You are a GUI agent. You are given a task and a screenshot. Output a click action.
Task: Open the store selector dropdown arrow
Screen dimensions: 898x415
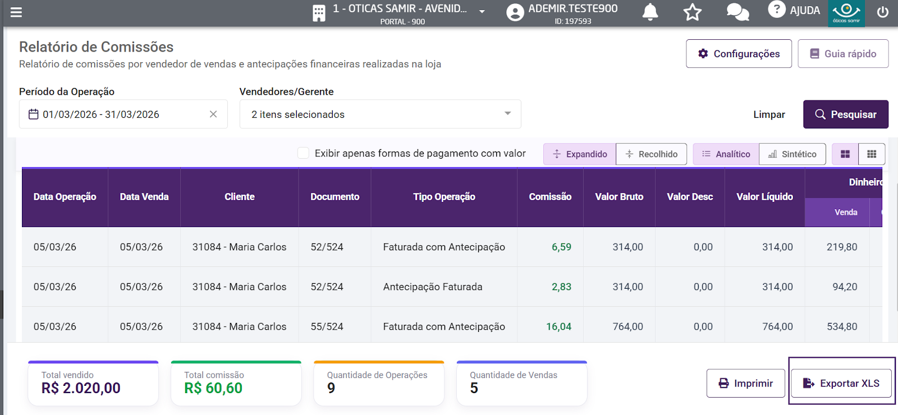[482, 11]
